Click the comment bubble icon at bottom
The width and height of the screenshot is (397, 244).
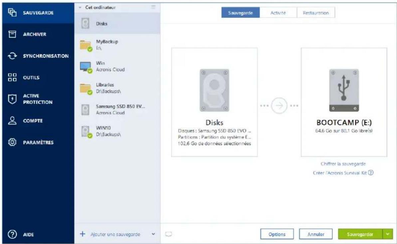tap(168, 234)
